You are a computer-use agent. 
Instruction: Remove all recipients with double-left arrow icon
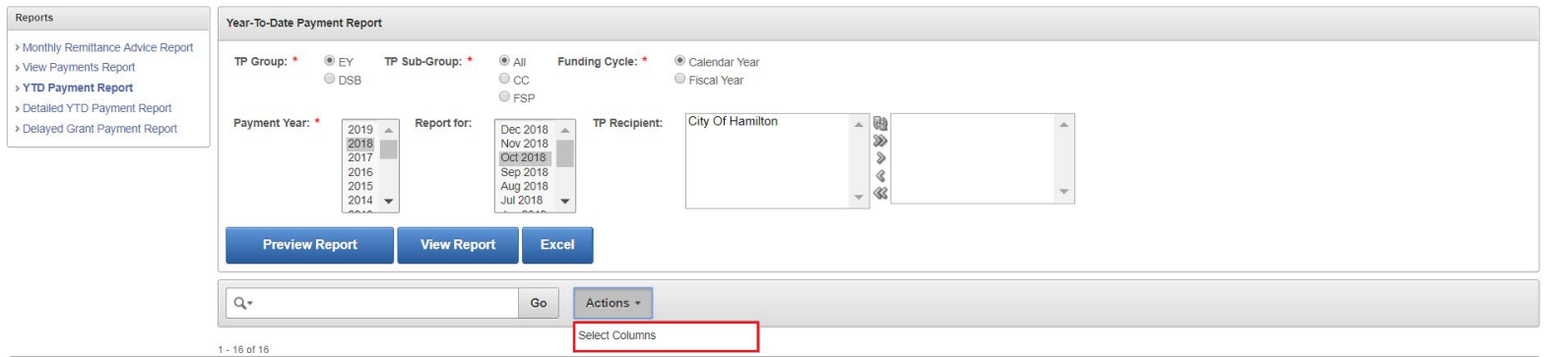pos(880,193)
